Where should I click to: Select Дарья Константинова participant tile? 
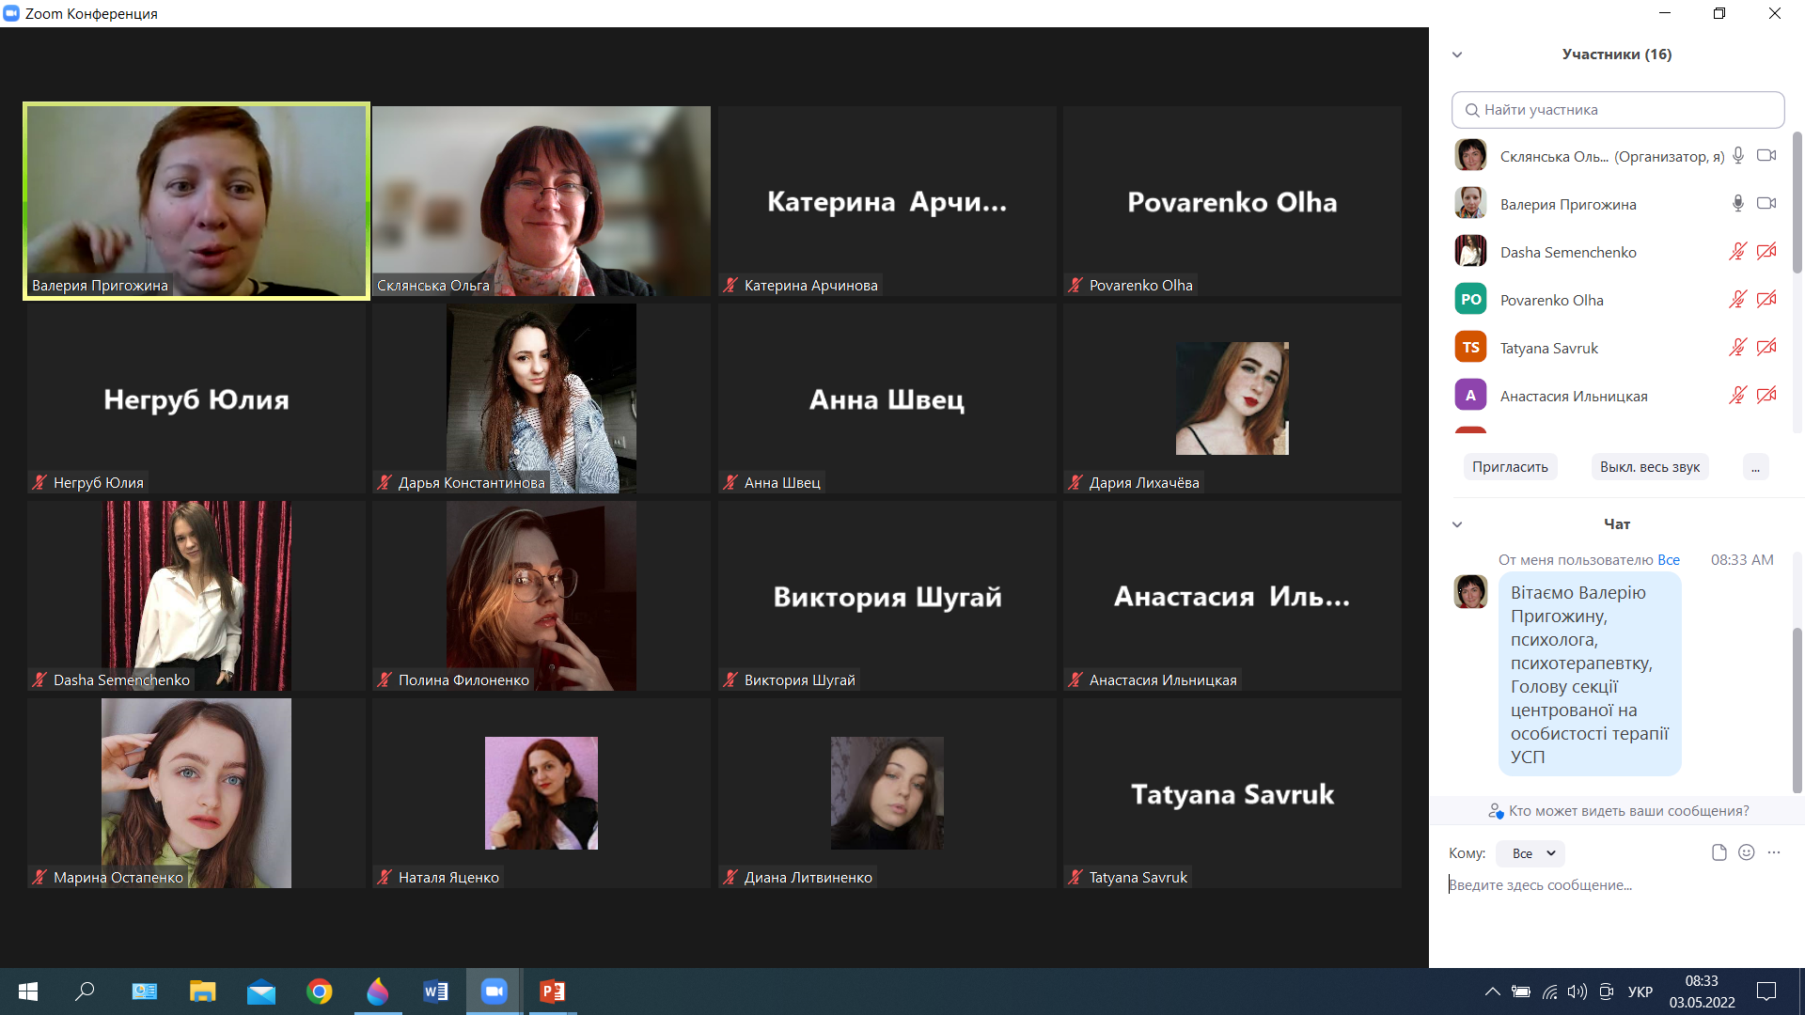point(541,398)
